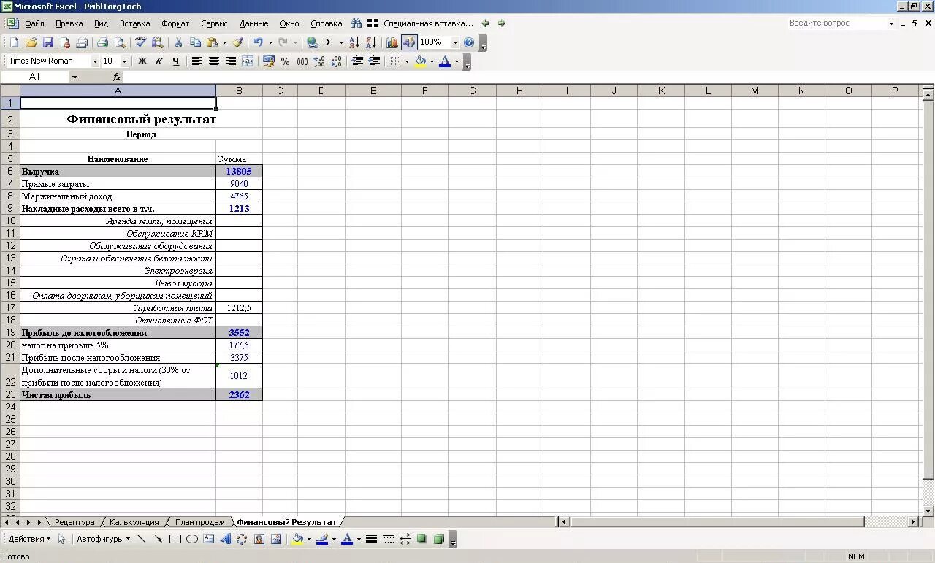The width and height of the screenshot is (935, 563).
Task: Switch to the Рецептура sheet tab
Action: [x=75, y=522]
